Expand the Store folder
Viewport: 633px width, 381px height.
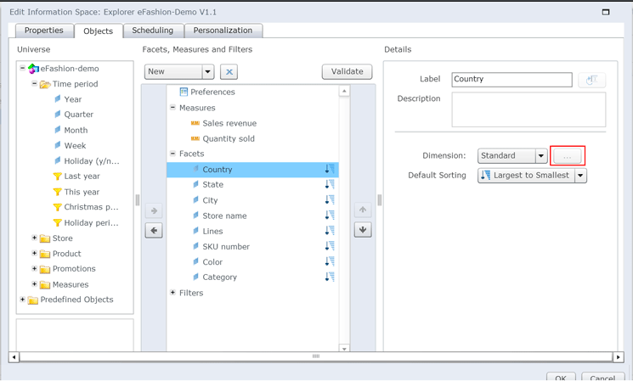click(x=34, y=238)
